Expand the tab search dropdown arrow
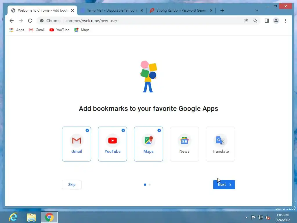Screen dimensions: 297x223 pos(257,10)
